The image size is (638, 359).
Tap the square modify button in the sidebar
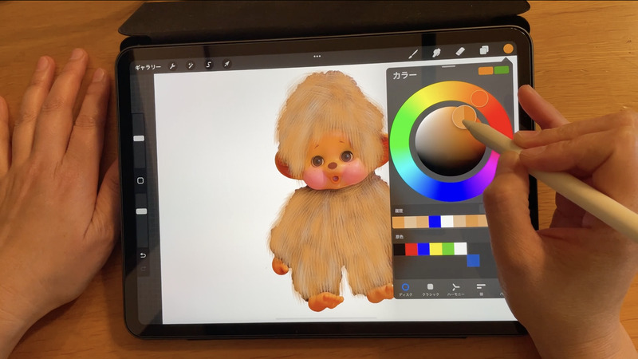point(140,180)
